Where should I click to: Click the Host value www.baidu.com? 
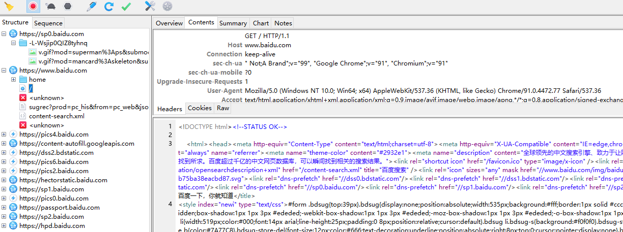[268, 45]
